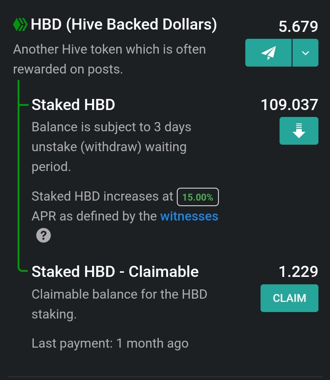This screenshot has width=330, height=380.
Task: Open the witnesses link
Action: [x=189, y=216]
